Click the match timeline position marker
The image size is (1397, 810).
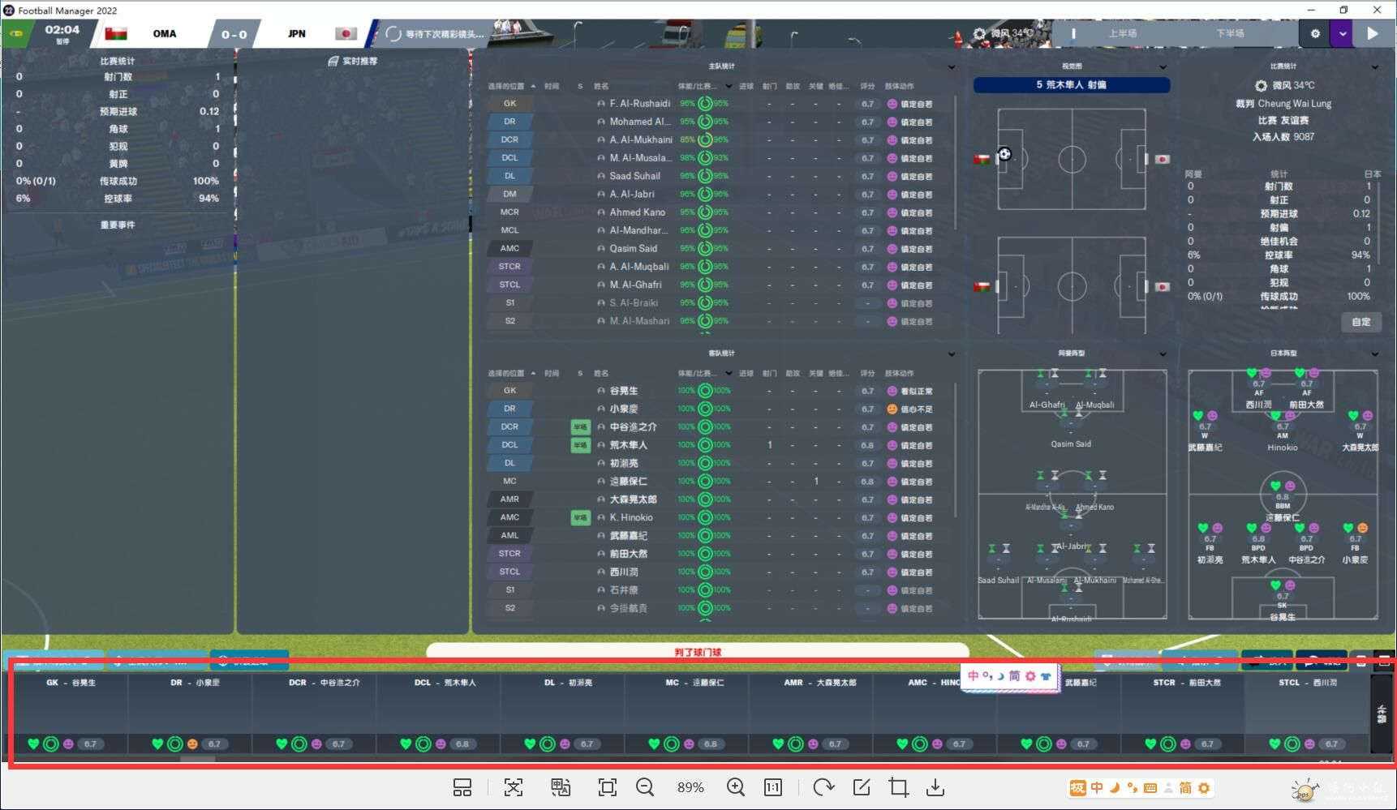coord(1073,34)
